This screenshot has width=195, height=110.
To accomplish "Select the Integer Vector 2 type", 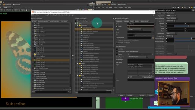I will pos(41,62).
